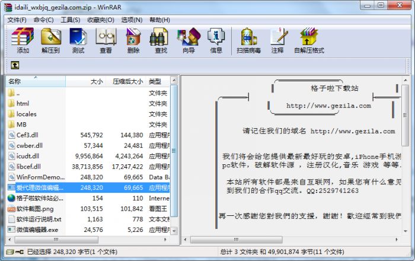Click file list scroll down arrow
The image size is (415, 261).
(174, 231)
